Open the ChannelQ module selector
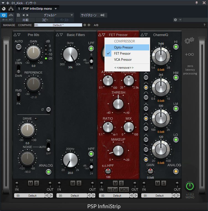This screenshot has width=208, height=211. (x=161, y=35)
